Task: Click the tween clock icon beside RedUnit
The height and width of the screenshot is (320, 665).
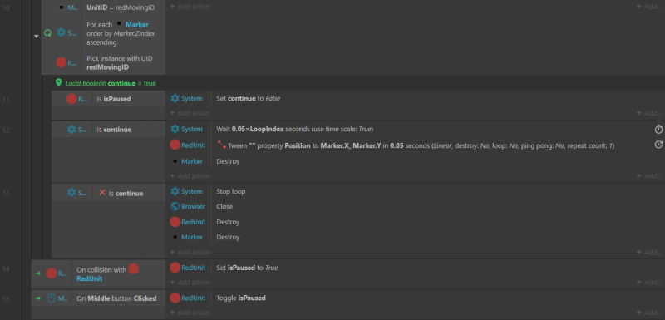Action: 658,145
